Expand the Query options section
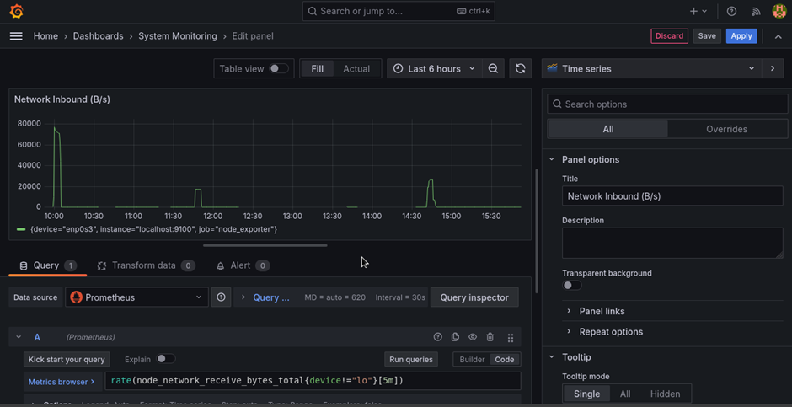 (x=266, y=297)
